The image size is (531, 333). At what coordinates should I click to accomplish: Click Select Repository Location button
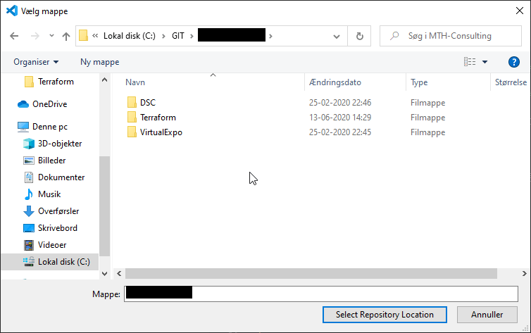click(385, 315)
